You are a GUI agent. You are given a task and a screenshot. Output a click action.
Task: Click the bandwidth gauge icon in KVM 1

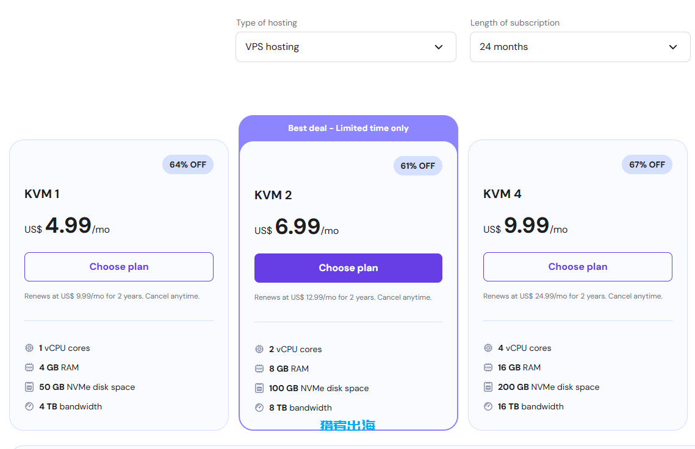click(x=29, y=406)
